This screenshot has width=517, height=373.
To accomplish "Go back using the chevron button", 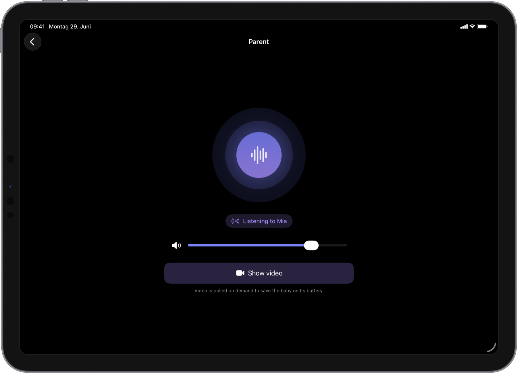I will click(x=32, y=42).
